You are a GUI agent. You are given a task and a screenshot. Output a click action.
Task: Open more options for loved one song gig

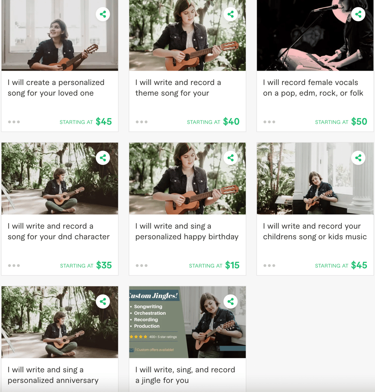pyautogui.click(x=14, y=122)
